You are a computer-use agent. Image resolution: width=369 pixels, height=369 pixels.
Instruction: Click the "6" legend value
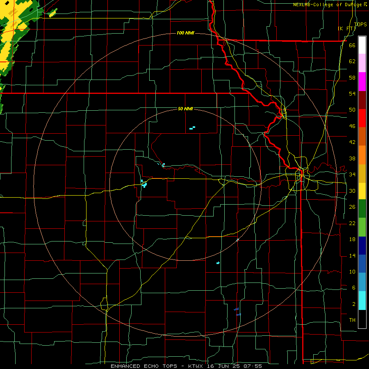[x=353, y=288]
